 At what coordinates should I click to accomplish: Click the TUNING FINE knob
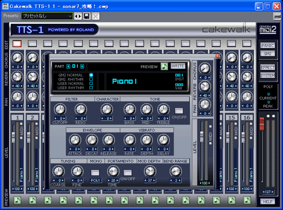pyautogui.click(x=77, y=172)
